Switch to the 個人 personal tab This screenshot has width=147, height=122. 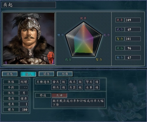click(28, 74)
